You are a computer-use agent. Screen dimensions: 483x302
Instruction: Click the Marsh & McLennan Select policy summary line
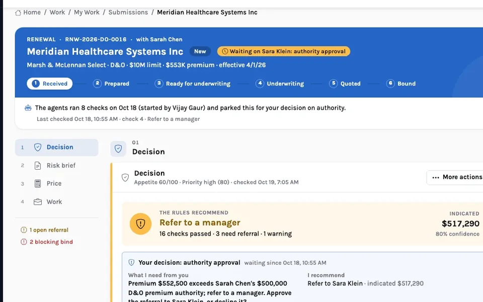click(146, 65)
